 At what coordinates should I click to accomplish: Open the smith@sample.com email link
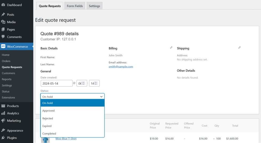[121, 67]
